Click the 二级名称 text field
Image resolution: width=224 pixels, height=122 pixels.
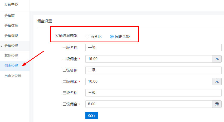pyautogui.click(x=153, y=70)
